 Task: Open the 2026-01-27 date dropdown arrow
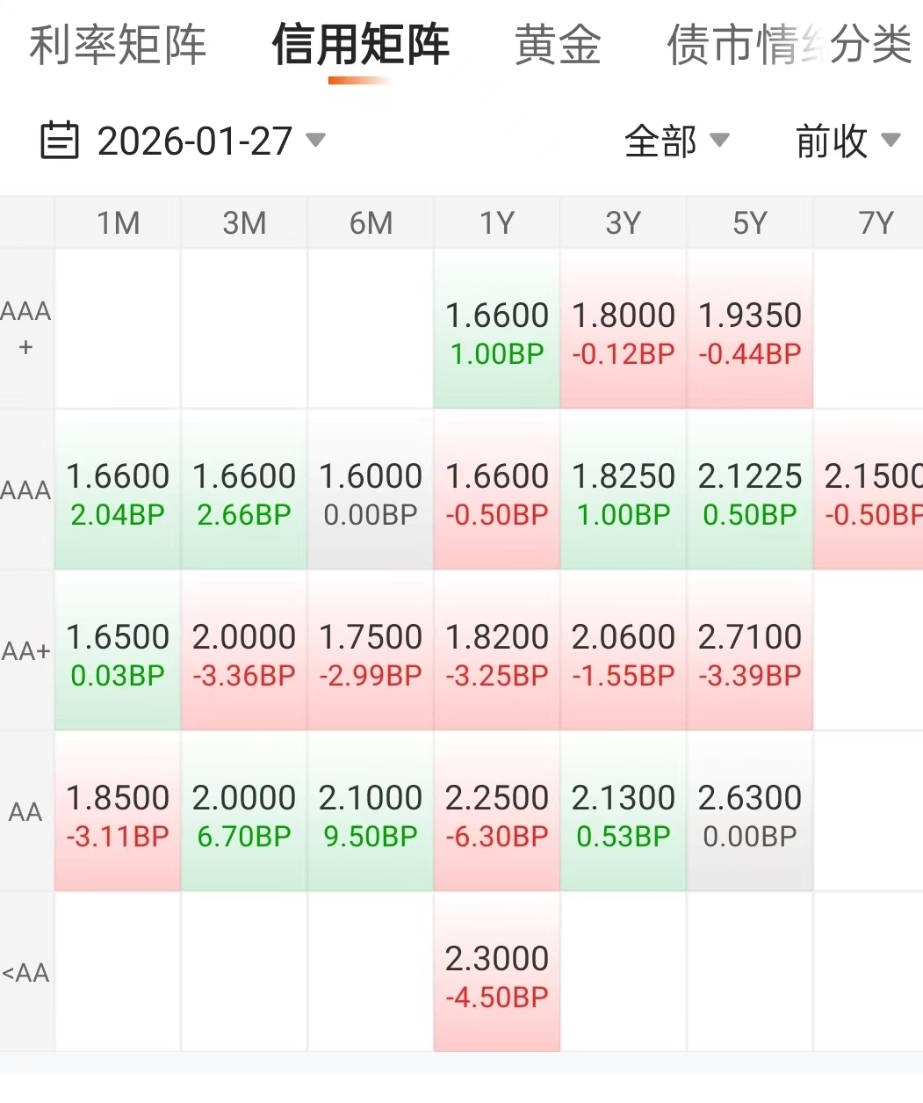[x=315, y=140]
